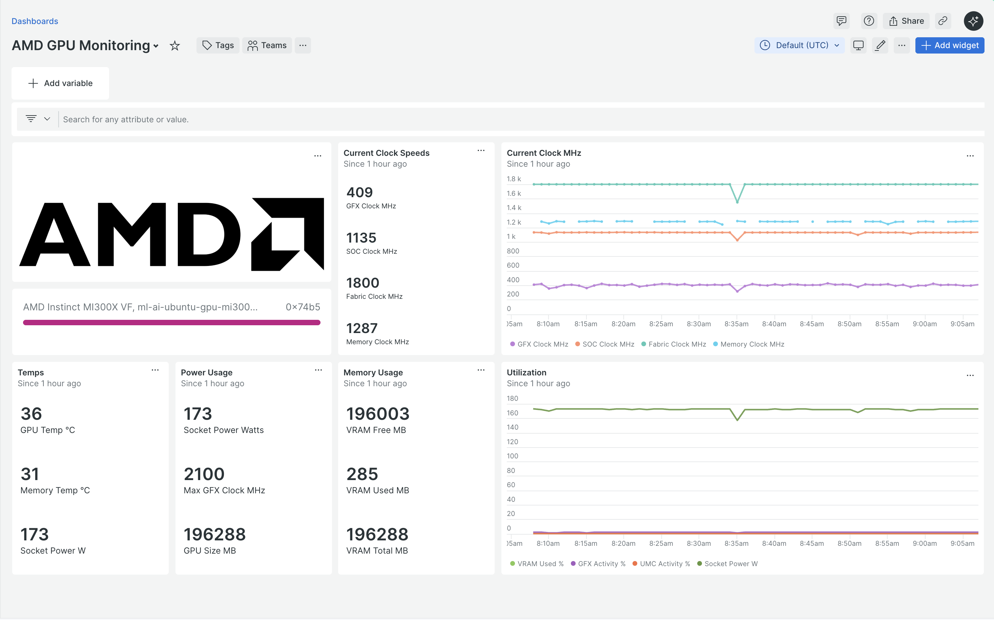Edit dashboard using pencil icon
The height and width of the screenshot is (620, 994).
pos(880,45)
